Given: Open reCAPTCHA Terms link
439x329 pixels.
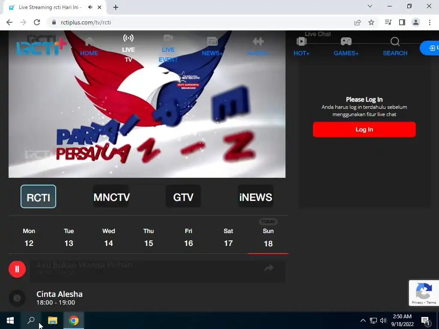Looking at the screenshot, I should 431,302.
